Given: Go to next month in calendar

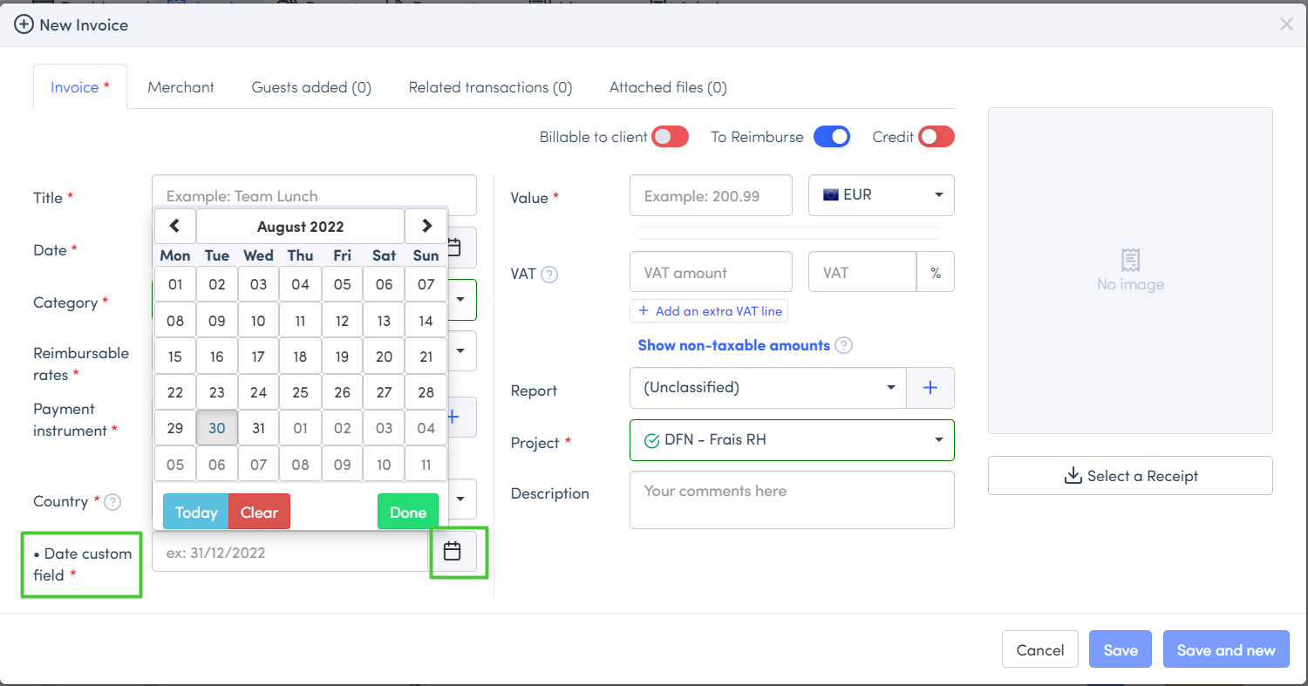Looking at the screenshot, I should click(426, 226).
